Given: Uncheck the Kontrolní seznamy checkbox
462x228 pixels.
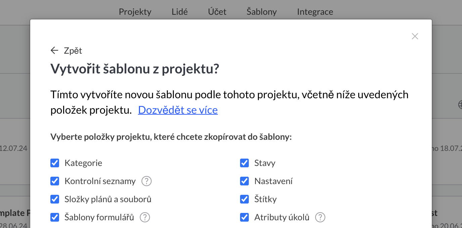Looking at the screenshot, I should (55, 181).
